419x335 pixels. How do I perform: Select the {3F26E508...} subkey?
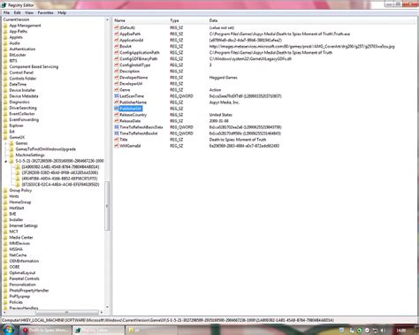(60, 172)
